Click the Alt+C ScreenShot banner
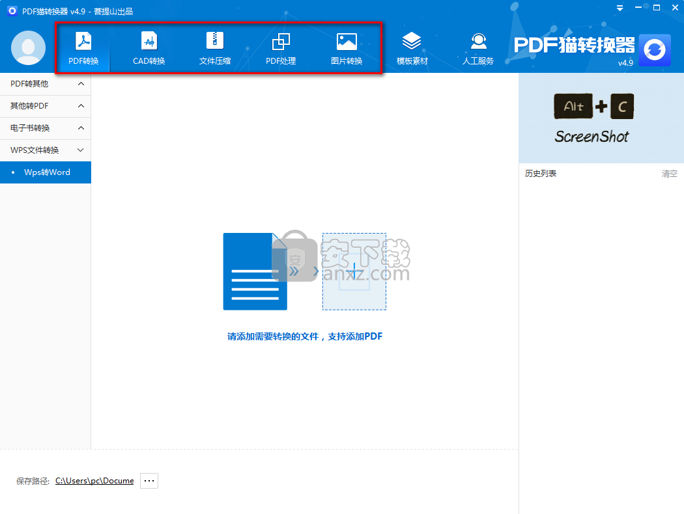 click(601, 118)
